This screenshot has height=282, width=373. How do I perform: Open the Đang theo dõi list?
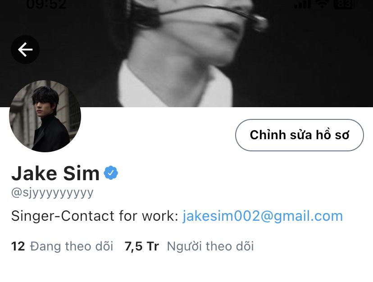[71, 246]
